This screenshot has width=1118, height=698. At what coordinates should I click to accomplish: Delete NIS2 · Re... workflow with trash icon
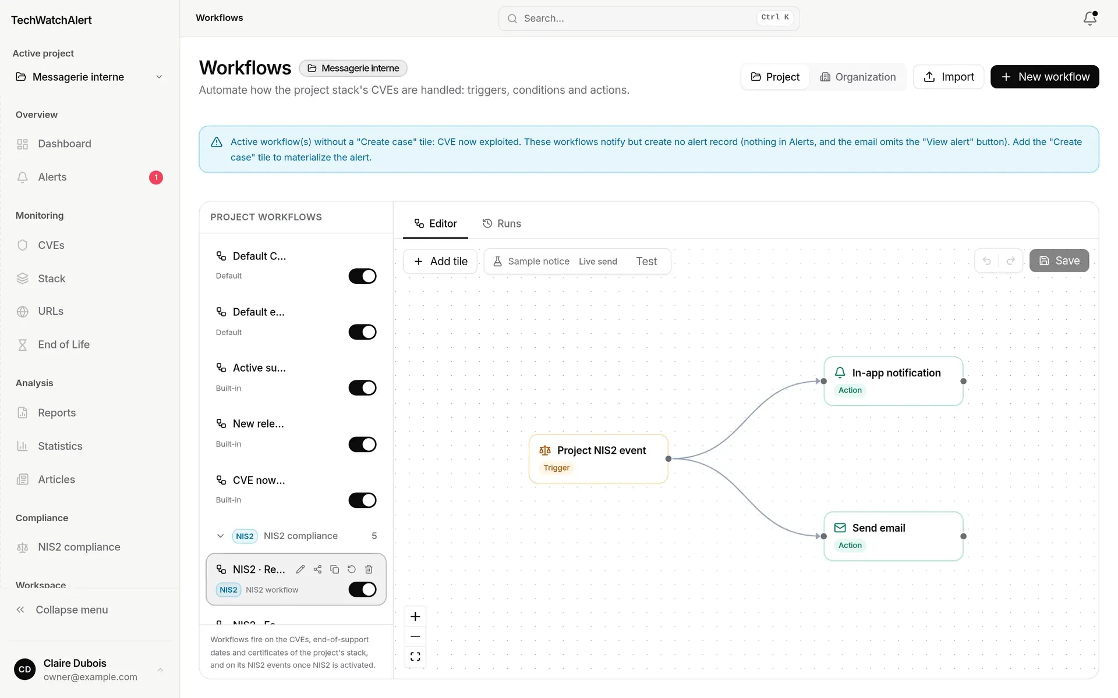click(369, 569)
